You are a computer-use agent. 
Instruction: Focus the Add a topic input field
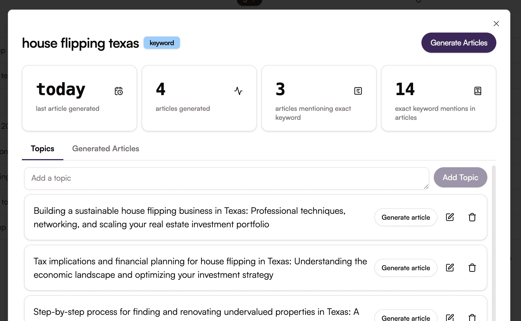click(227, 178)
